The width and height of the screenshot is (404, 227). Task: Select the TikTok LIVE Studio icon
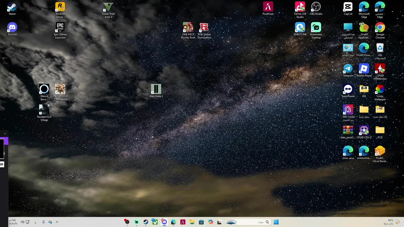[300, 10]
